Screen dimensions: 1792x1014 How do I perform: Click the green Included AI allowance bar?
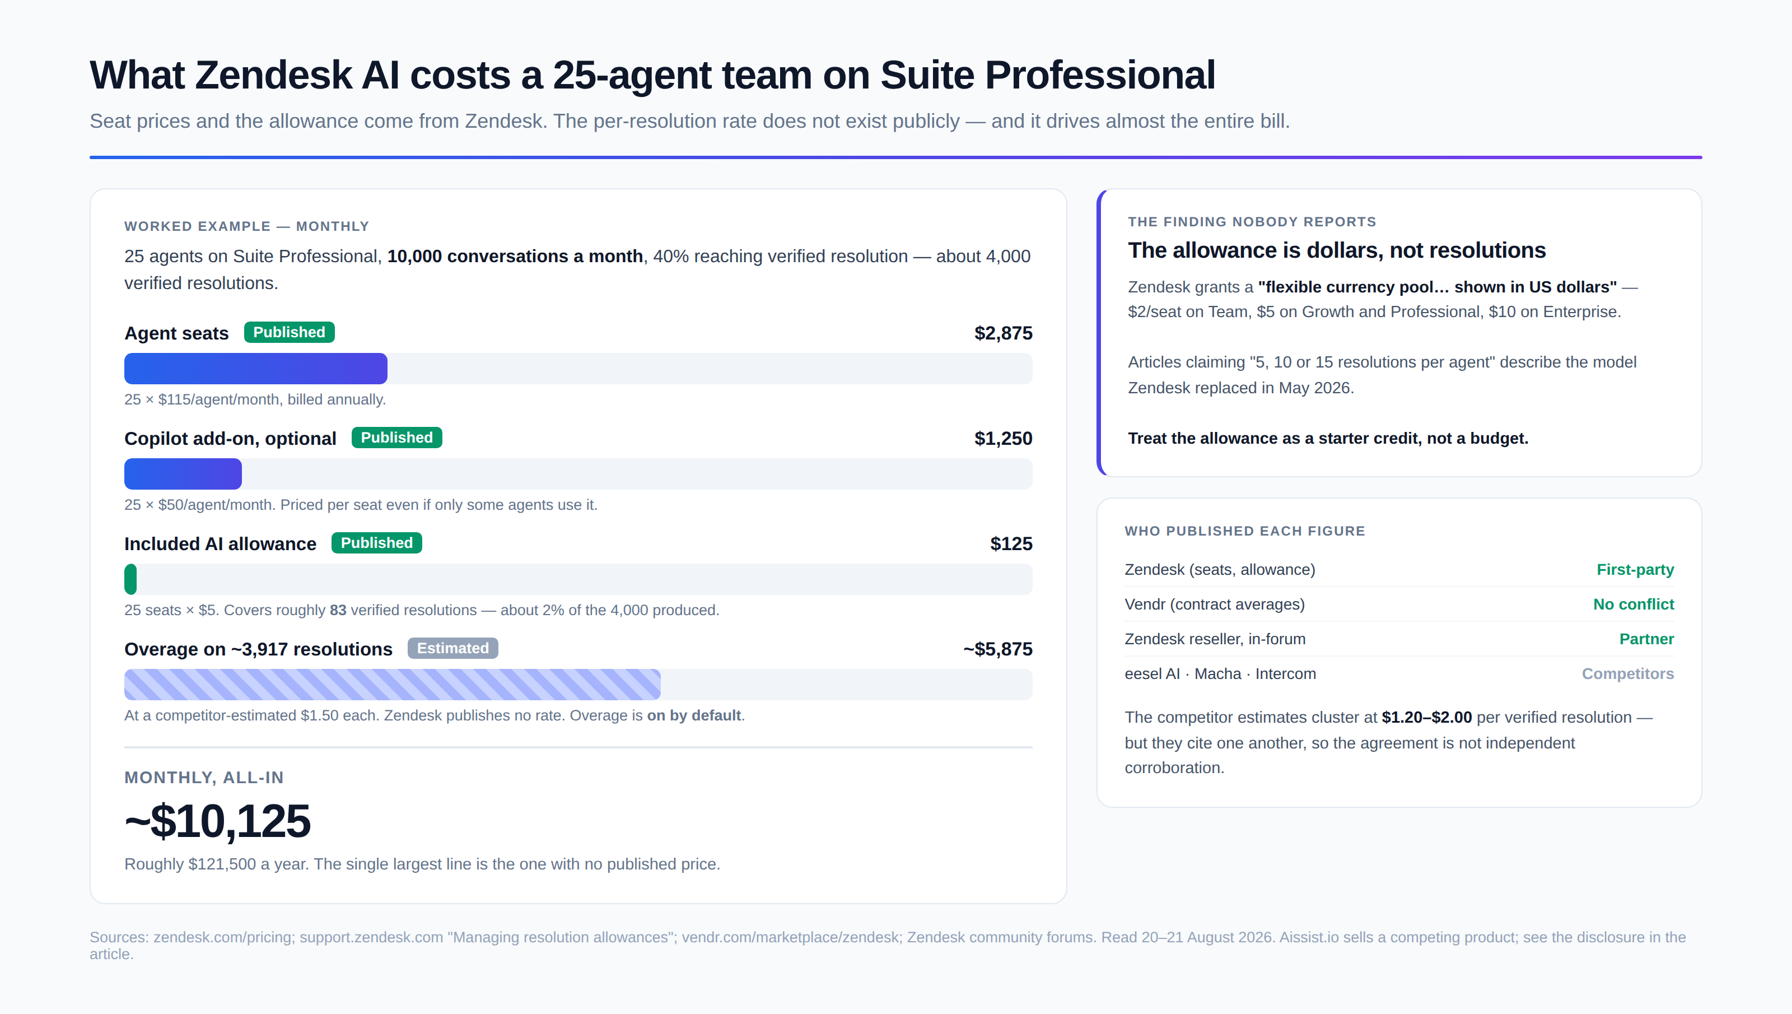(x=131, y=579)
